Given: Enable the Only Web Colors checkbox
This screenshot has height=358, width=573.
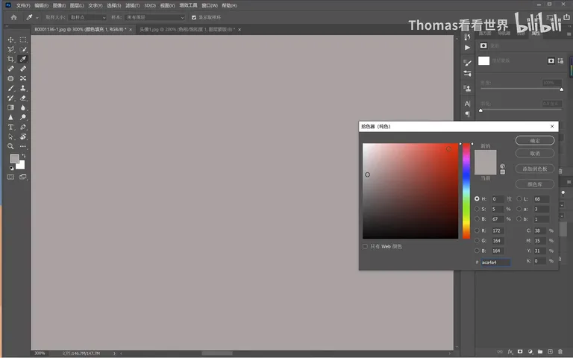Looking at the screenshot, I should (365, 246).
